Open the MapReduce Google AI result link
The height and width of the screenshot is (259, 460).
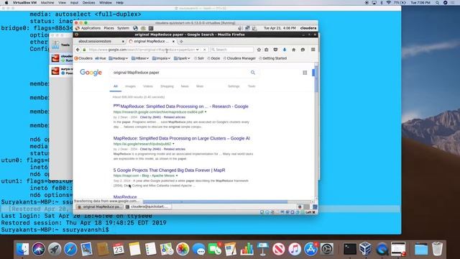click(182, 138)
